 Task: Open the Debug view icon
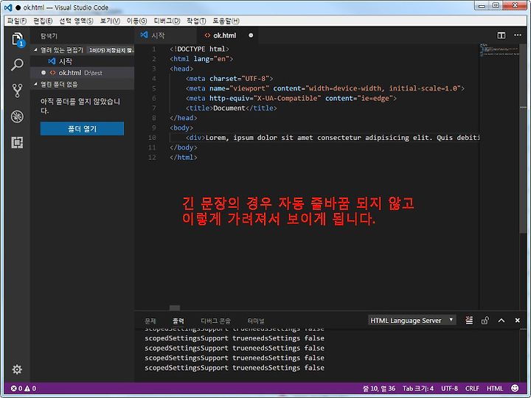coord(17,116)
